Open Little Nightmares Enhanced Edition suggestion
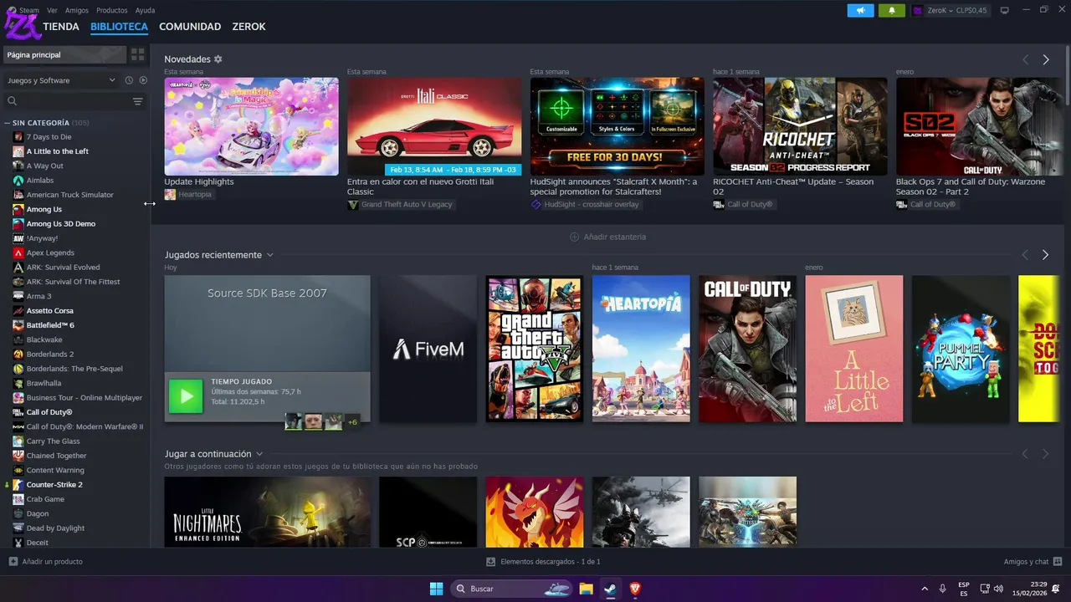Screen dimensions: 1071x602 267,512
